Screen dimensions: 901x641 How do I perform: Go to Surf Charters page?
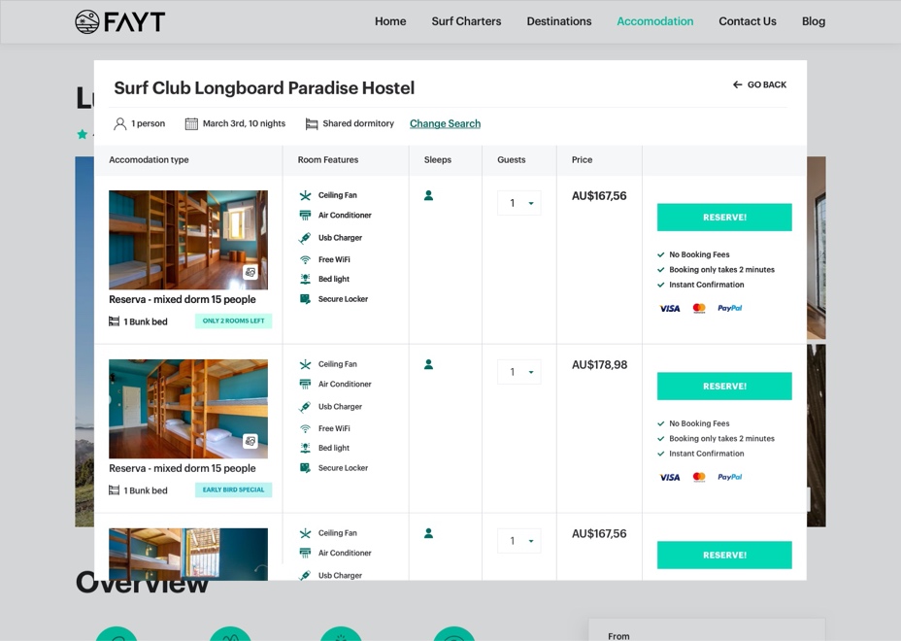(466, 21)
